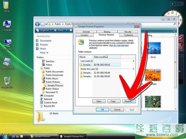Select Sample Pictures in folder tree
The height and width of the screenshot is (139, 186).
[x=53, y=85]
